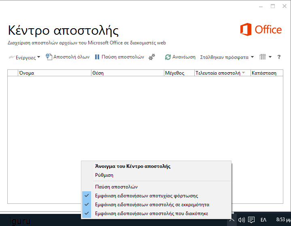291x226 pixels.
Task: Expand the view options dropdown arrow
Action: tap(270, 57)
